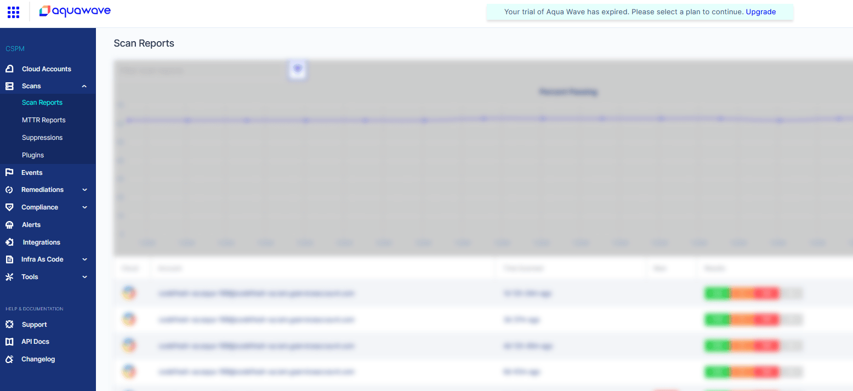Viewport: 853px width, 391px height.
Task: Click the filter icon button above chart
Action: tap(298, 69)
